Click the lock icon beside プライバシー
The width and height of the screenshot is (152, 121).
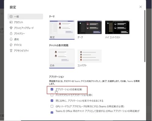coord(11,33)
